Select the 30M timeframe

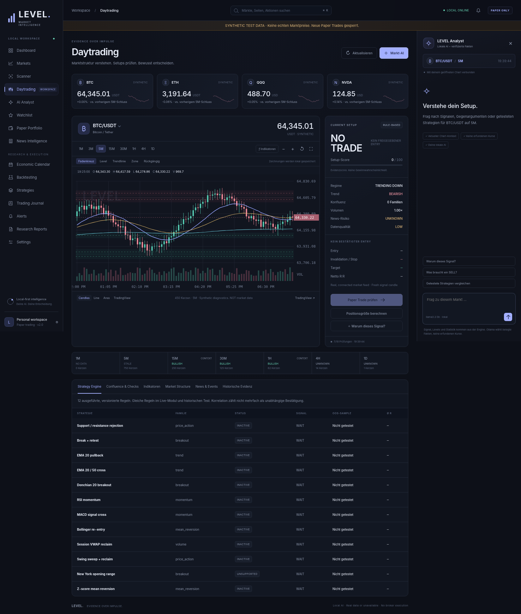pos(123,149)
